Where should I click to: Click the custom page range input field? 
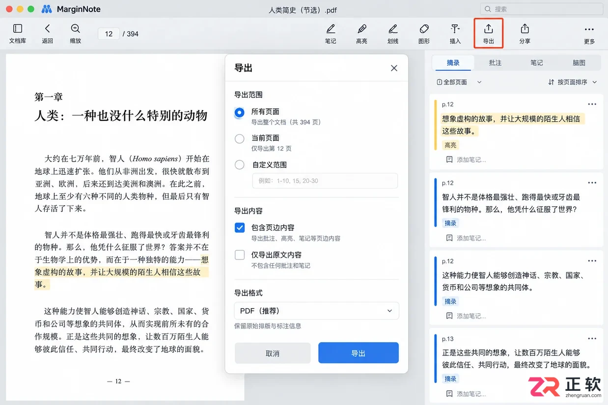[x=325, y=181]
